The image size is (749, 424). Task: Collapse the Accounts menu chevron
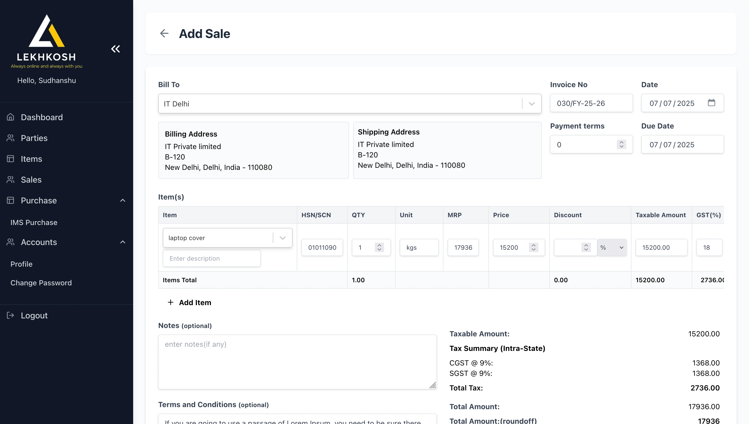point(123,242)
